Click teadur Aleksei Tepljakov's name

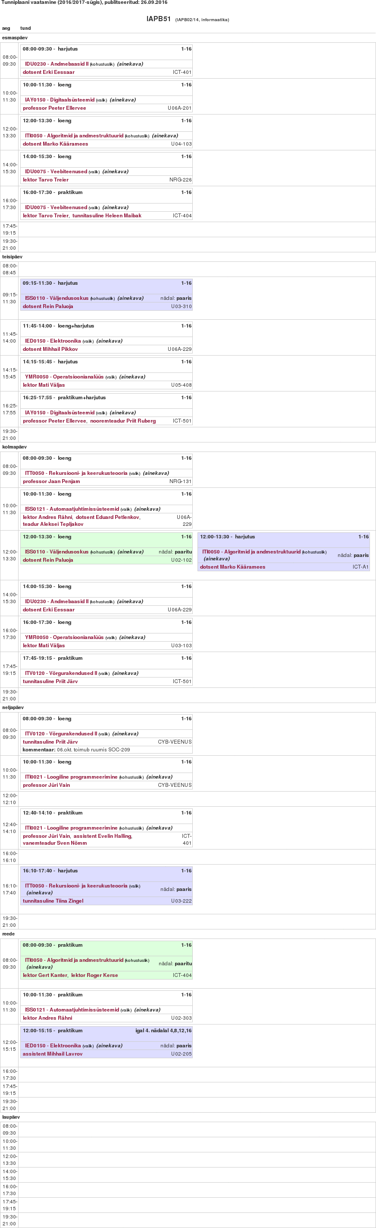coord(53,525)
